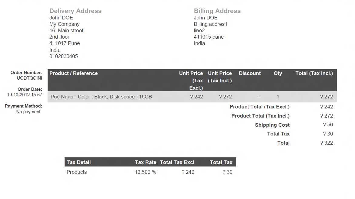355x199 pixels.
Task: Click the order date 19-10-2012 15:57
Action: click(x=25, y=95)
